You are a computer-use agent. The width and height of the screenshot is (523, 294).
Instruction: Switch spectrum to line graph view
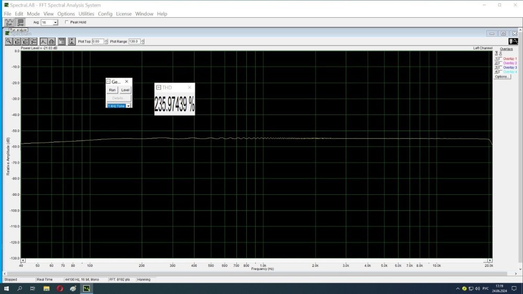click(44, 41)
